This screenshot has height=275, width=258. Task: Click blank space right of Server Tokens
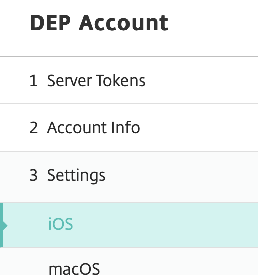[202, 80]
